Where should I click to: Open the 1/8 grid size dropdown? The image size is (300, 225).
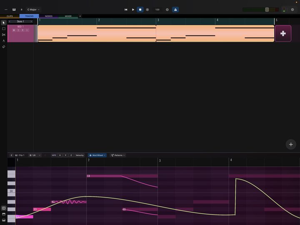35,155
